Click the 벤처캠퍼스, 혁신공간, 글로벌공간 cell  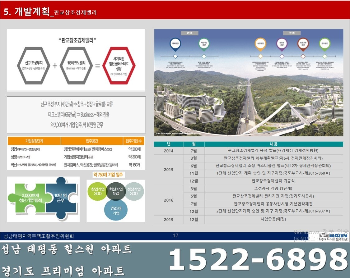point(91,165)
